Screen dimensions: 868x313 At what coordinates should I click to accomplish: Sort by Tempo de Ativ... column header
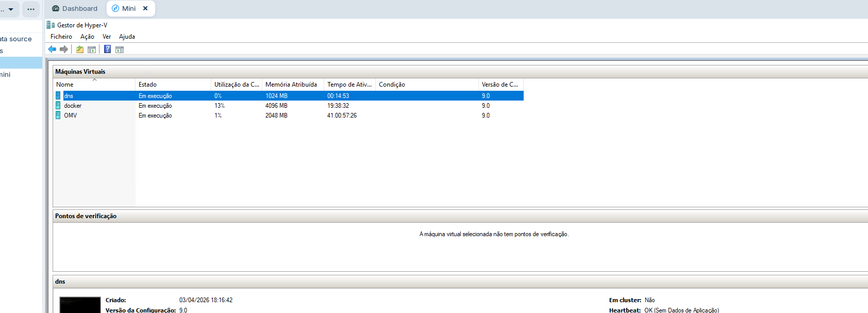click(x=349, y=85)
